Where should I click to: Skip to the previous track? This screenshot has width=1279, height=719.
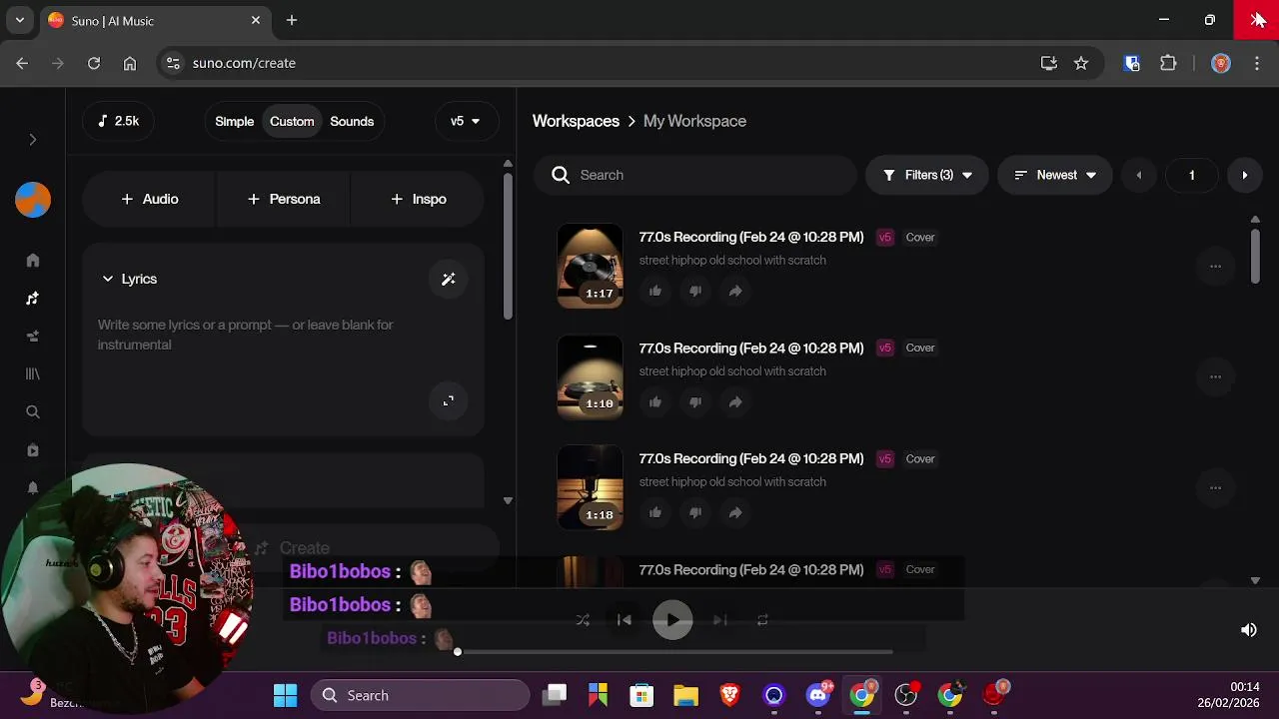click(625, 620)
